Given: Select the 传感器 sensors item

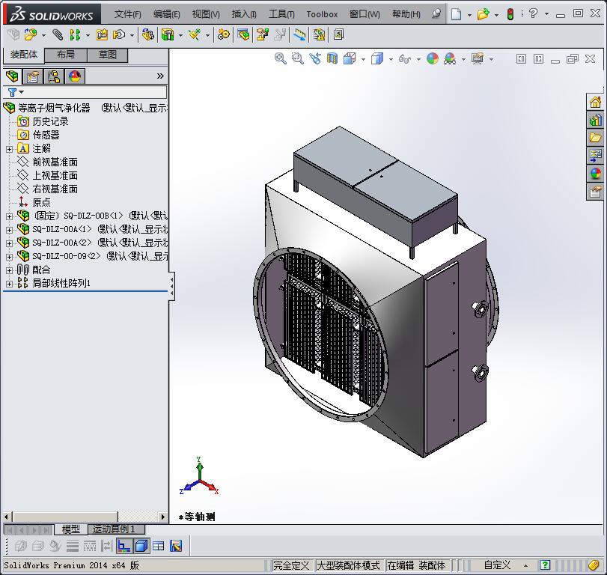Looking at the screenshot, I should pyautogui.click(x=46, y=135).
